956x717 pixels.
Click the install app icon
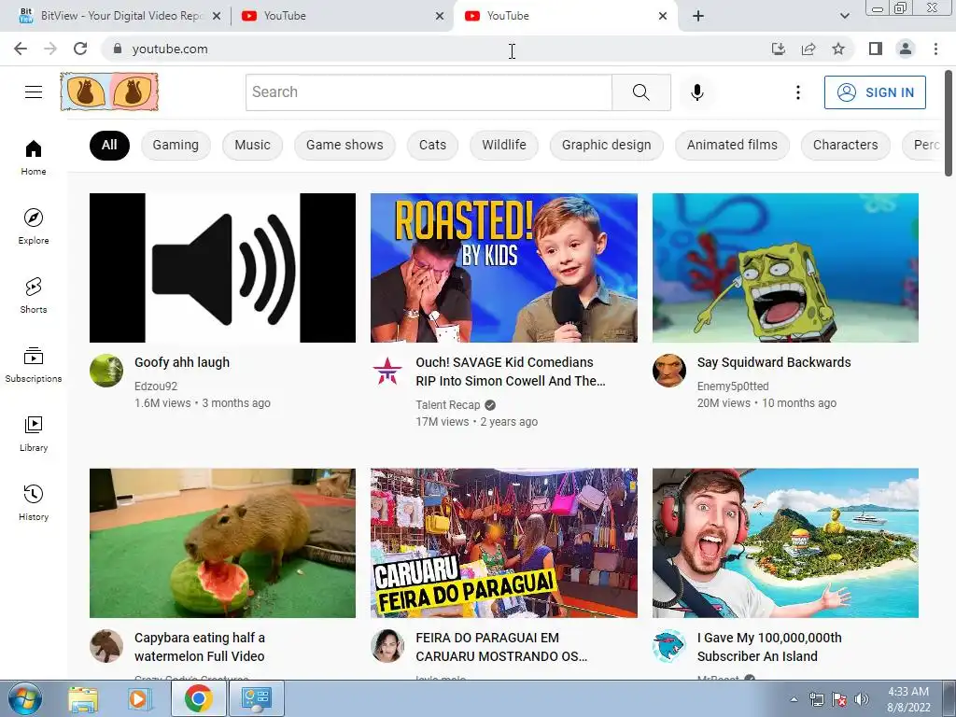point(778,49)
